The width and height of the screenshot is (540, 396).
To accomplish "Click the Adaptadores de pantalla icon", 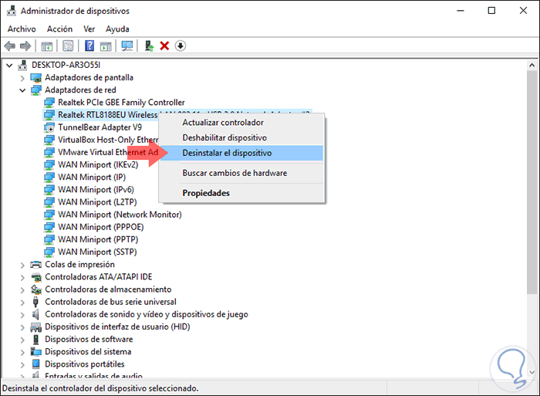I will (35, 78).
